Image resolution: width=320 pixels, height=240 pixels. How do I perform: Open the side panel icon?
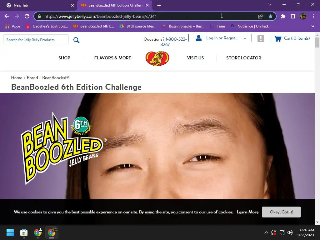pos(293,16)
